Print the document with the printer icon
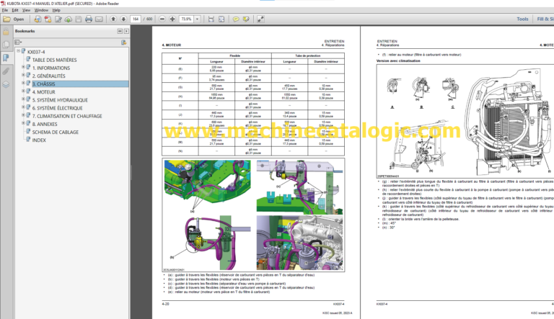 pos(89,19)
